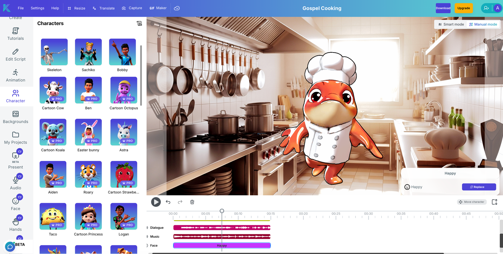Click the Download button
The height and width of the screenshot is (254, 503).
443,8
